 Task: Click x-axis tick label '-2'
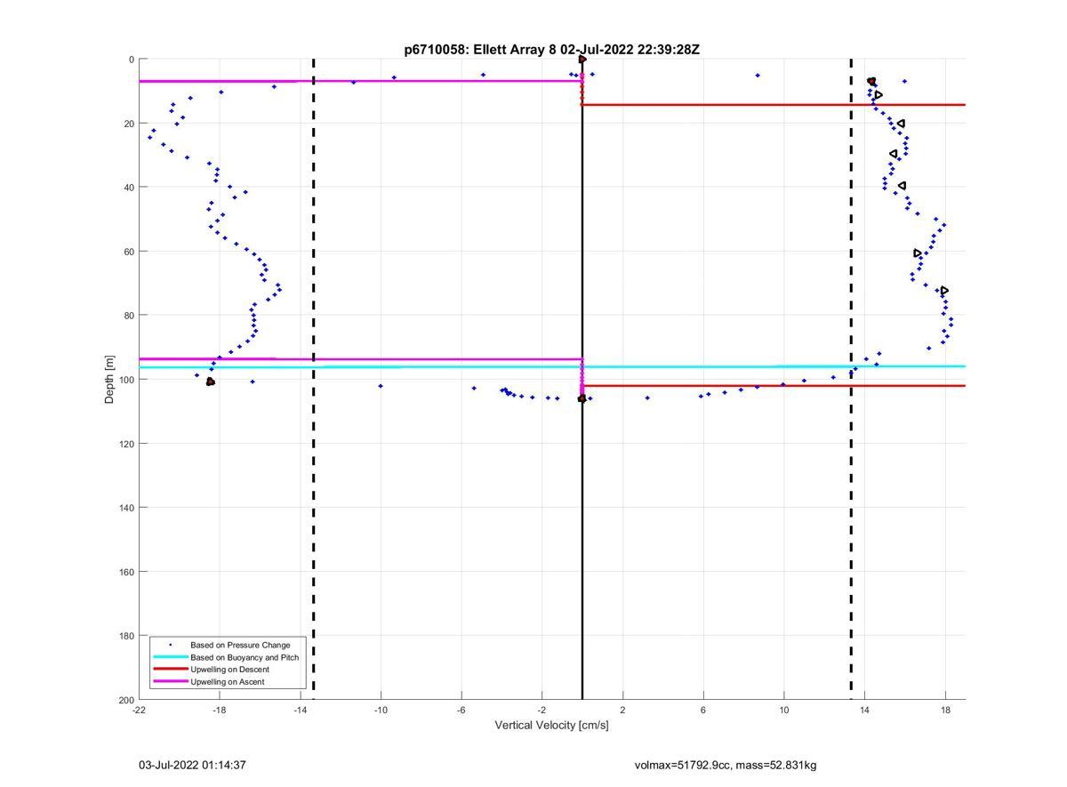(542, 710)
